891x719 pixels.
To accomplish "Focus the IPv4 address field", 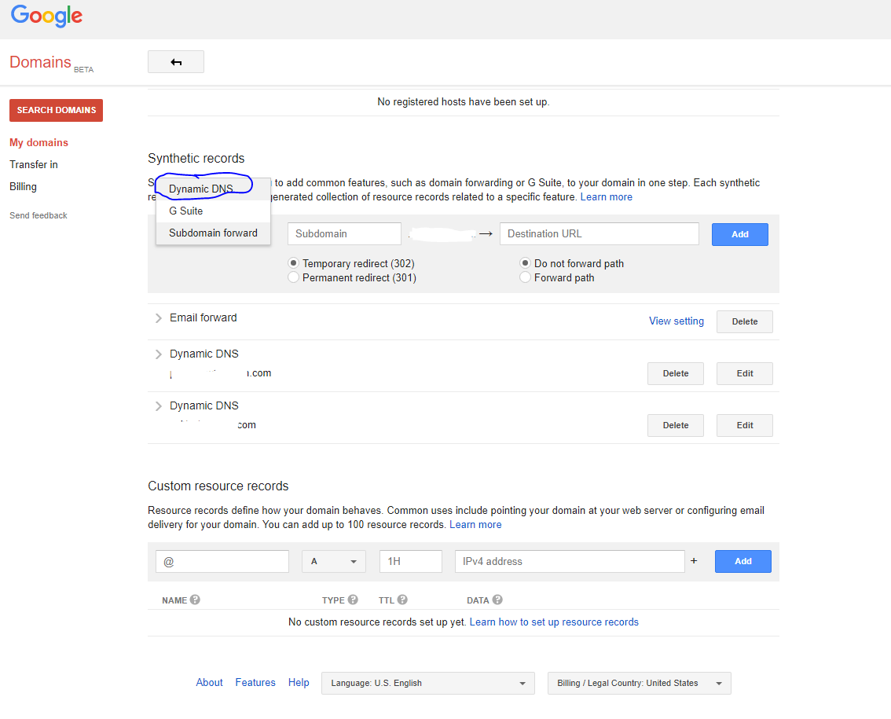I will click(570, 562).
